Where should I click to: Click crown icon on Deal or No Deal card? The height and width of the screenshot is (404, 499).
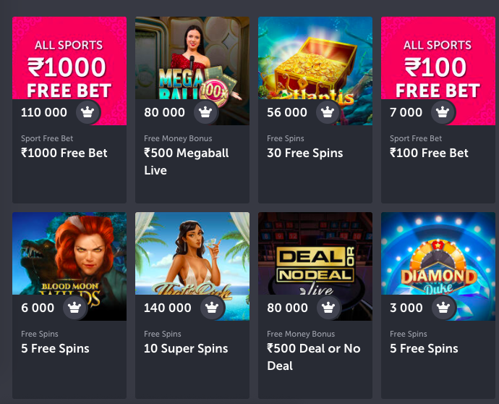(x=329, y=308)
